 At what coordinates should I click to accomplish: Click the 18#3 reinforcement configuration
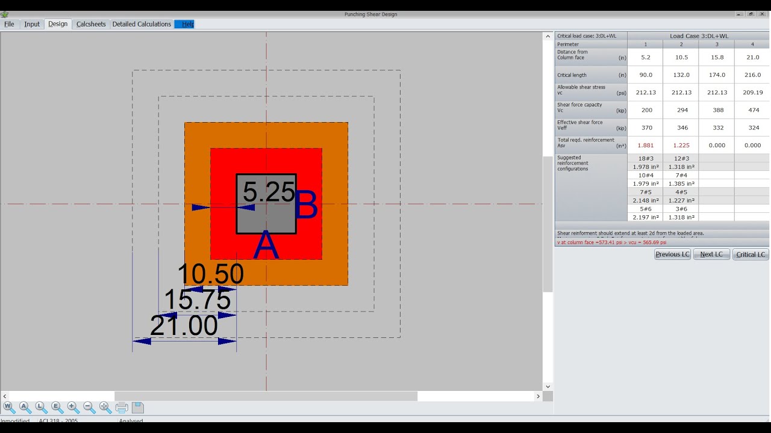[645, 158]
